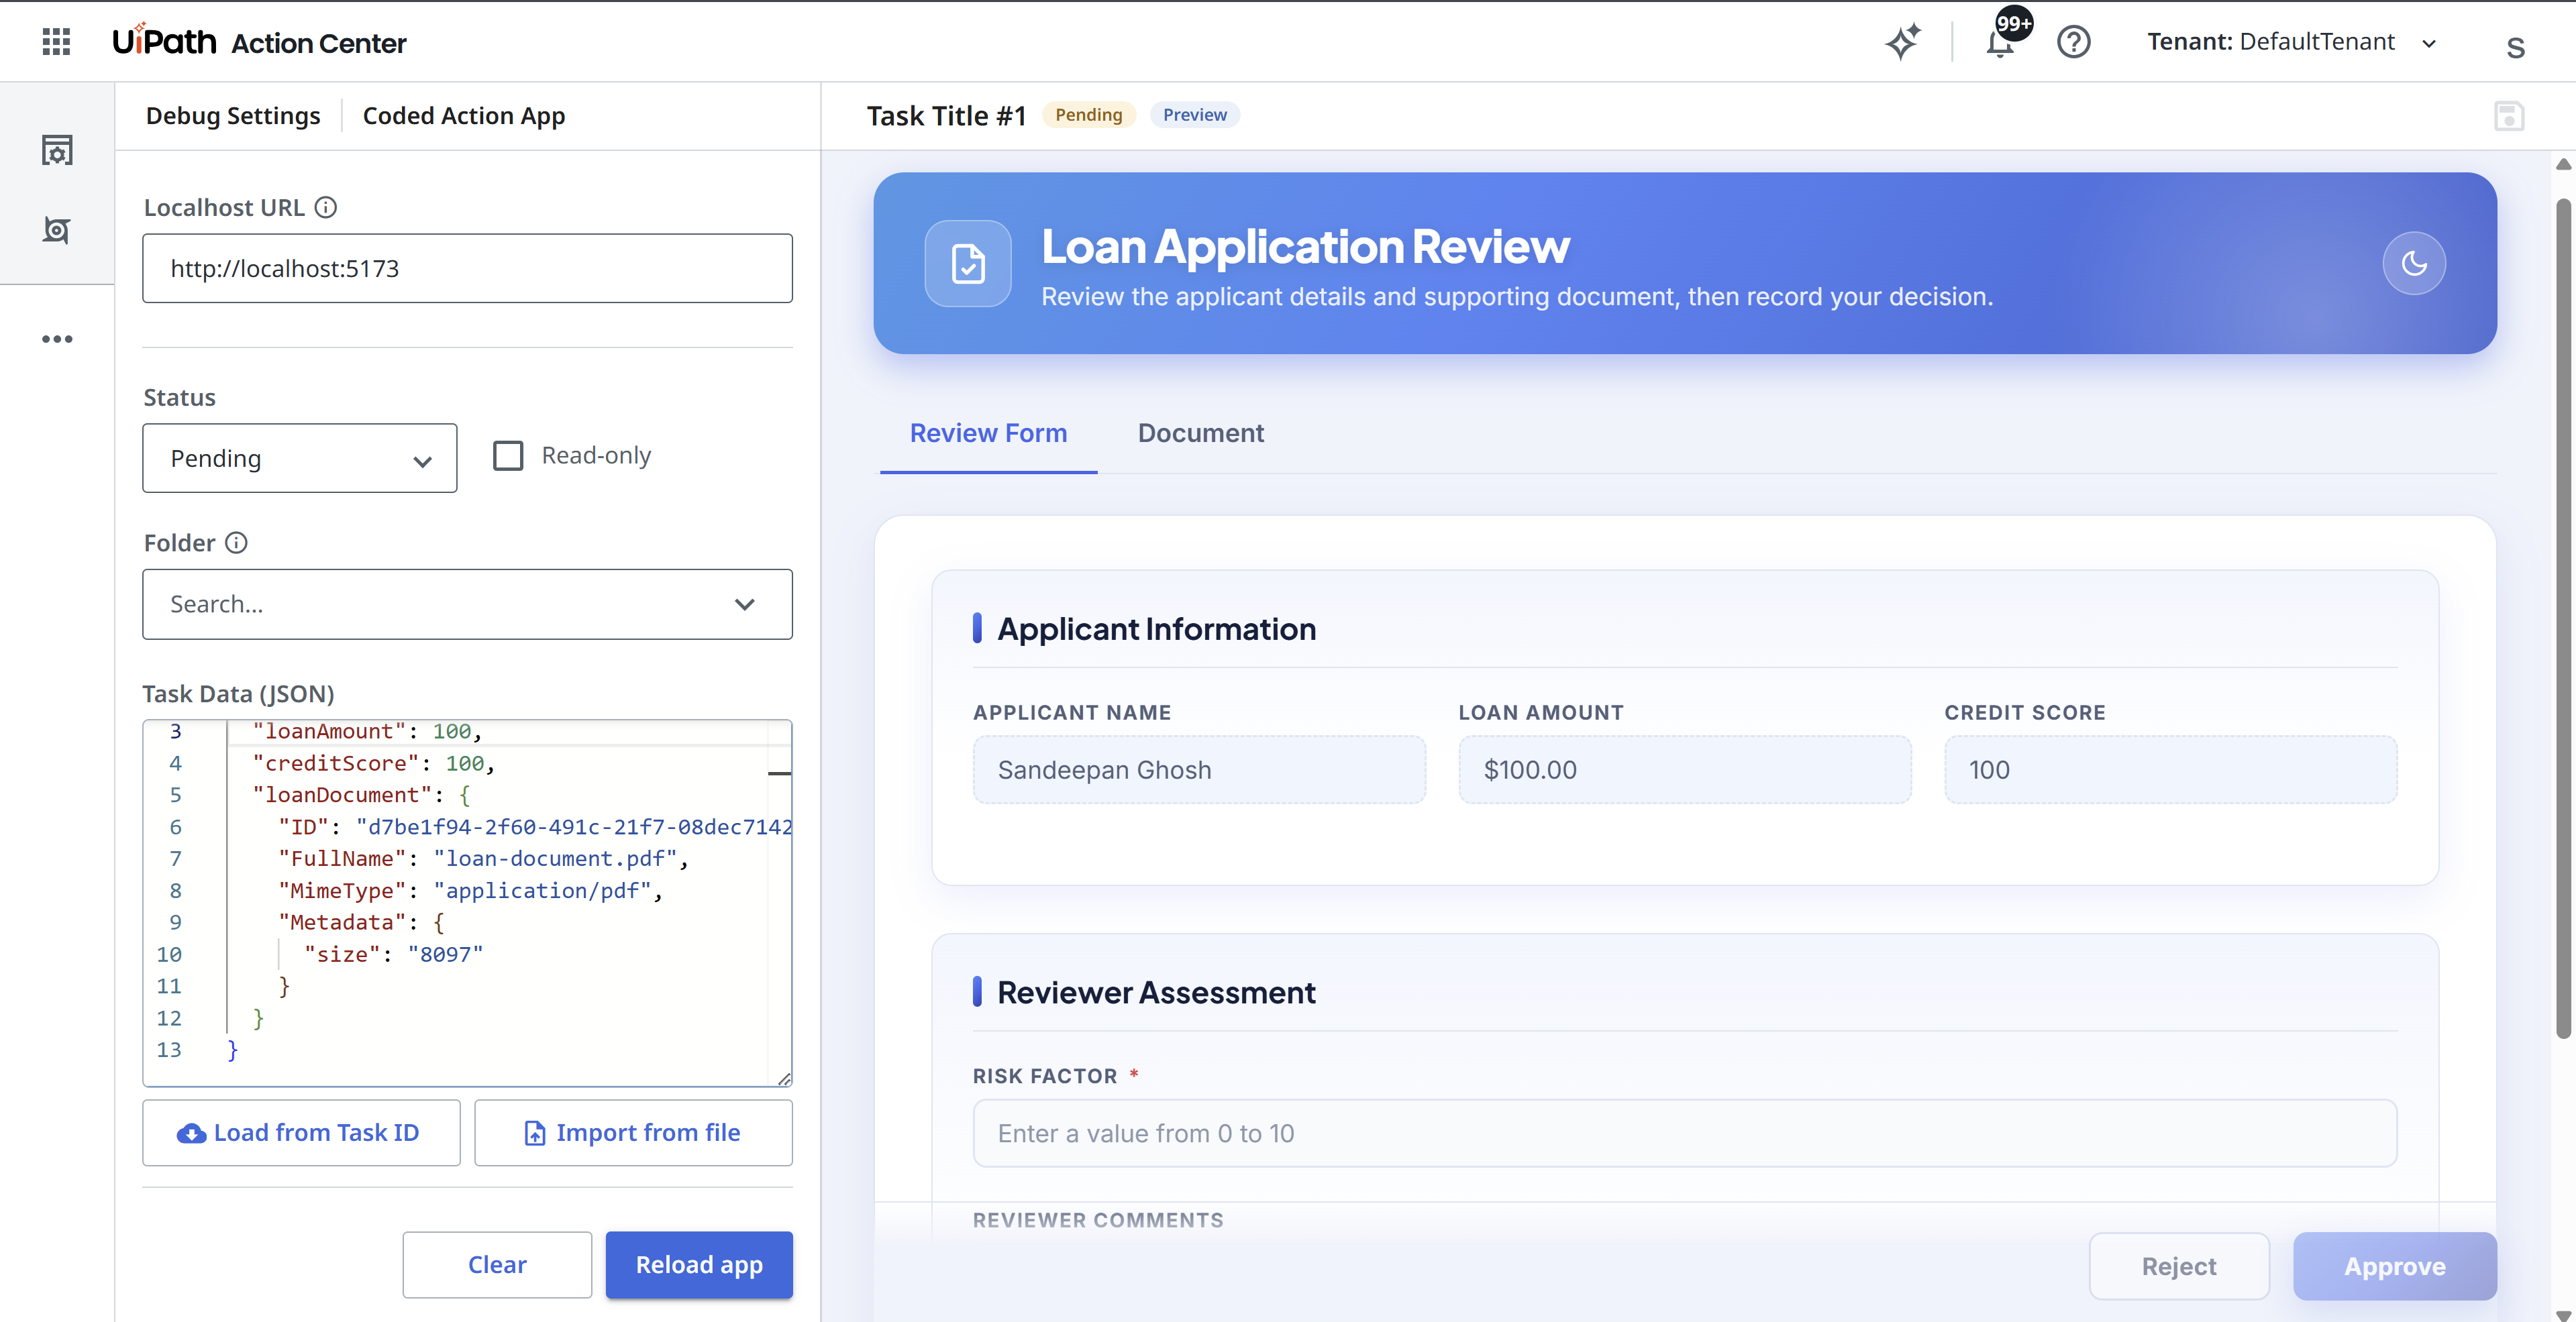Click the JSON editor resize handle

784,1078
